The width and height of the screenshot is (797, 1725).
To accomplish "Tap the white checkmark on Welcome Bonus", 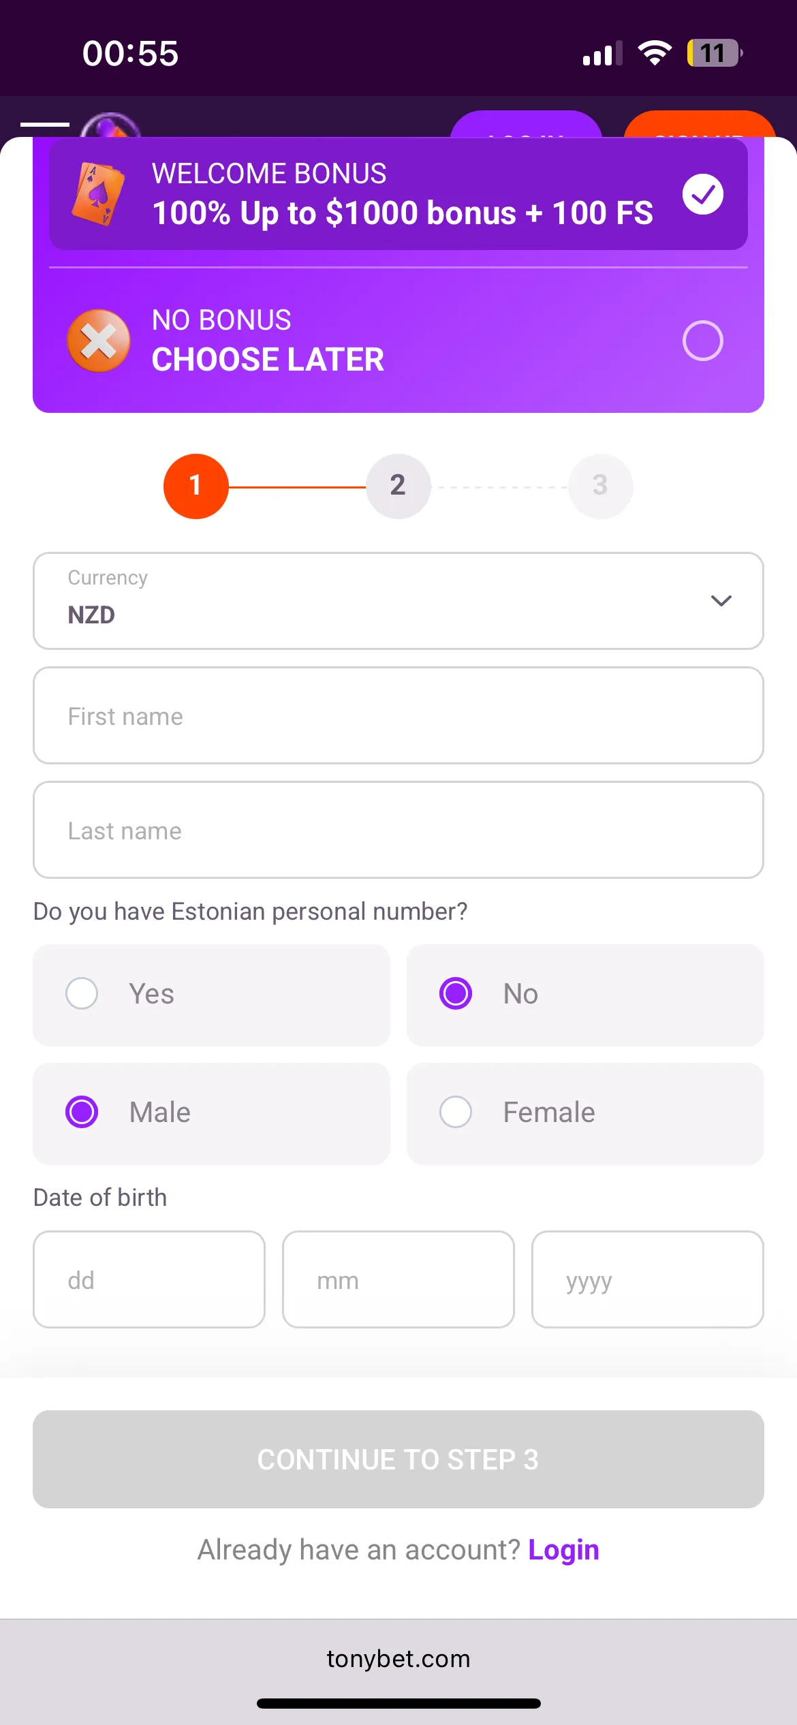I will pyautogui.click(x=702, y=194).
